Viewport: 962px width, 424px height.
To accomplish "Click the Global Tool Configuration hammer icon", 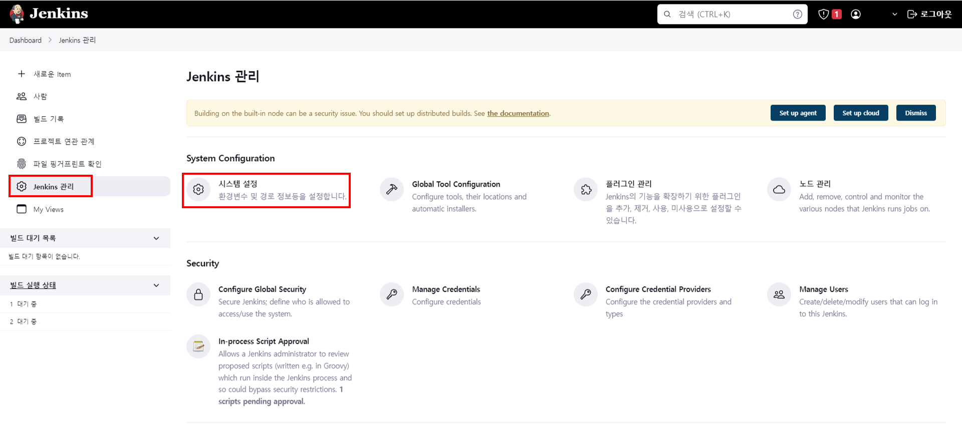I will [x=392, y=189].
